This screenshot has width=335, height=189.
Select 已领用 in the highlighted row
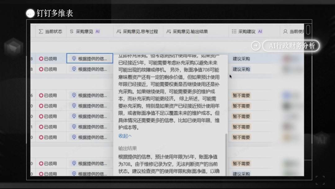51,59
